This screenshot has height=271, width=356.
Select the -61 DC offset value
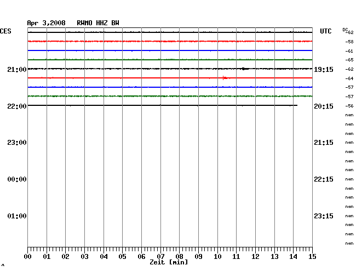(349, 51)
